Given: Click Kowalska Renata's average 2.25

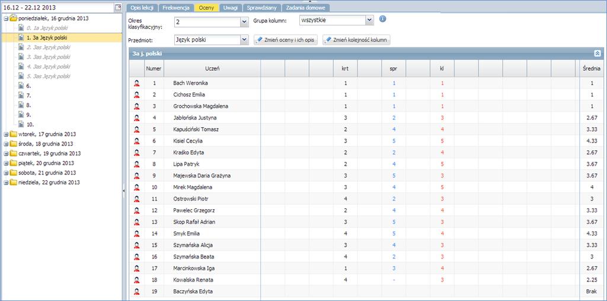Looking at the screenshot, I should 592,280.
